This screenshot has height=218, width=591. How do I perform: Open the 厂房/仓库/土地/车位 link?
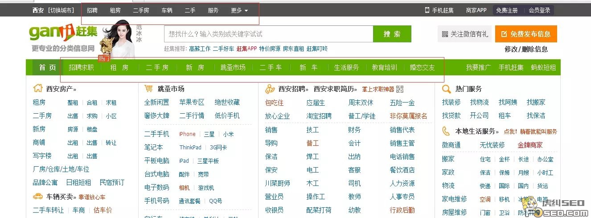[61, 169]
